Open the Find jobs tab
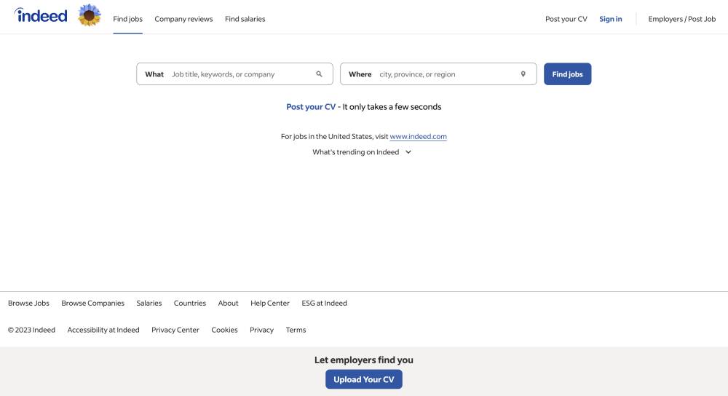This screenshot has width=728, height=396. pos(127,19)
